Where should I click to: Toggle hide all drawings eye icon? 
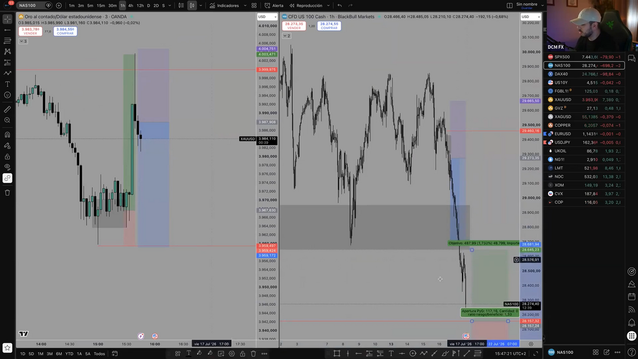[x=7, y=167]
